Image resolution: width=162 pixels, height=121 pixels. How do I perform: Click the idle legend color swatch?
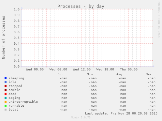pos(6,82)
